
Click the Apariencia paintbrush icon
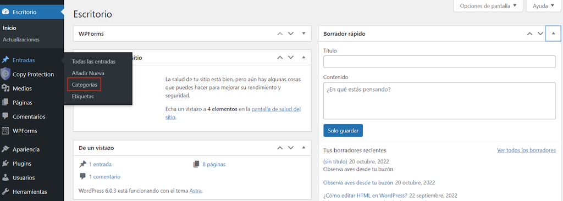[5, 149]
